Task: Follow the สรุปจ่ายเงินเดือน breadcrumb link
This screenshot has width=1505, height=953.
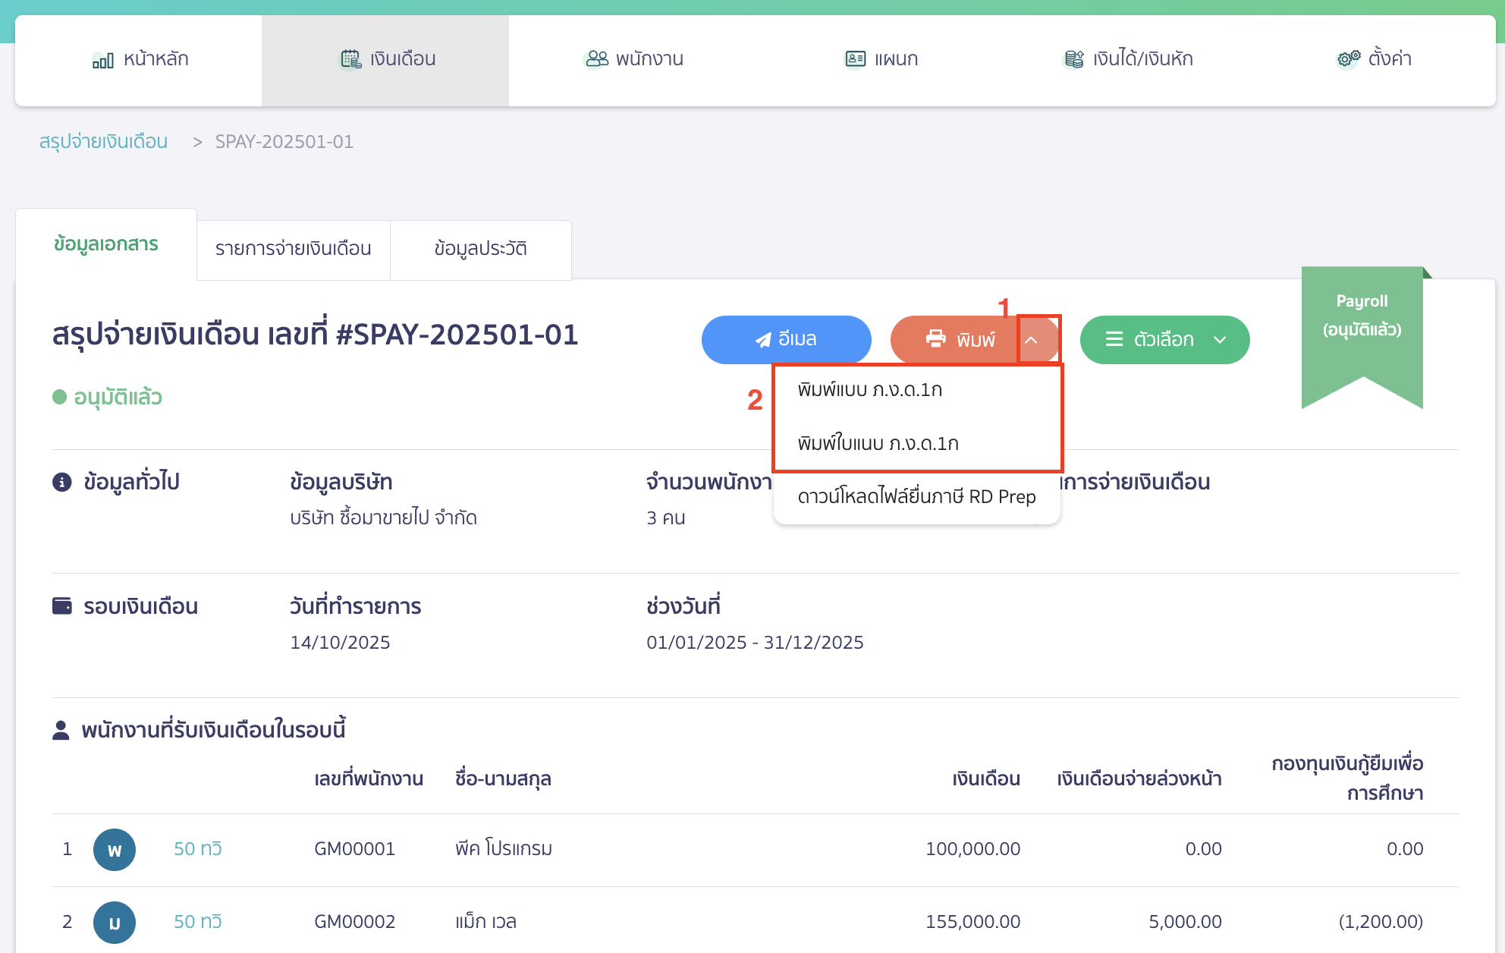Action: (103, 141)
